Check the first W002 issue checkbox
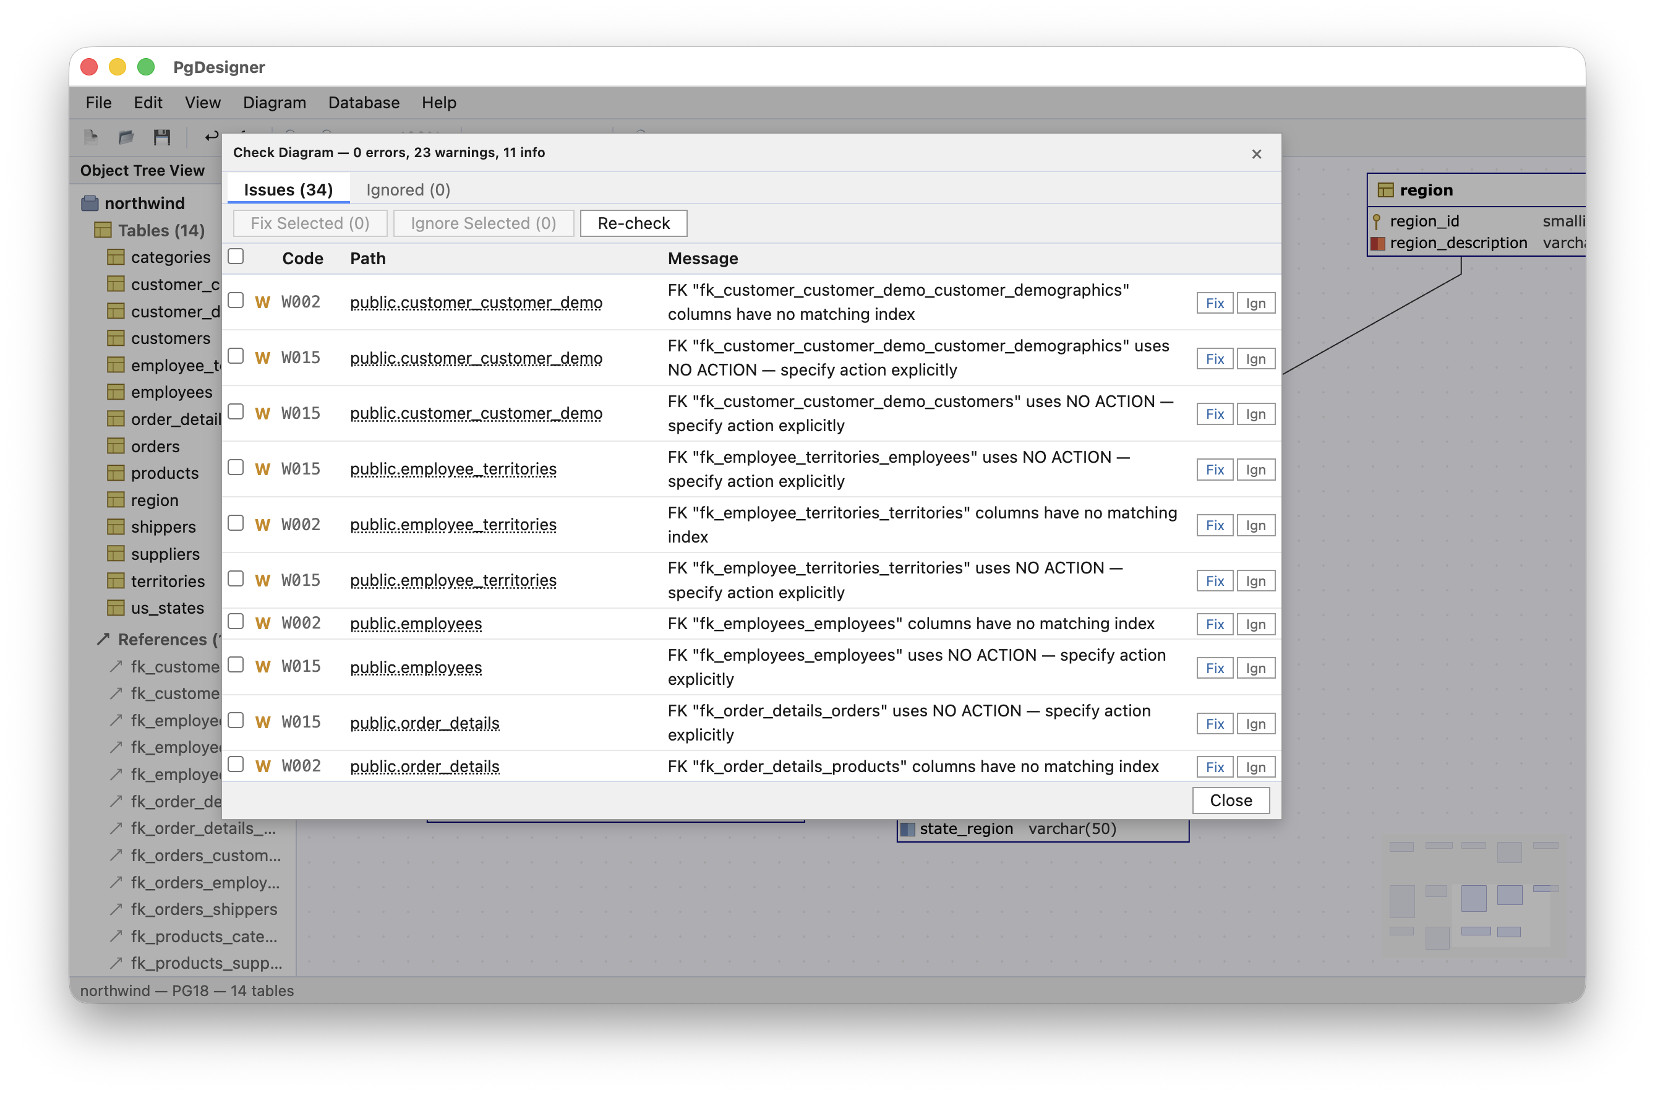The width and height of the screenshot is (1655, 1095). pyautogui.click(x=236, y=300)
